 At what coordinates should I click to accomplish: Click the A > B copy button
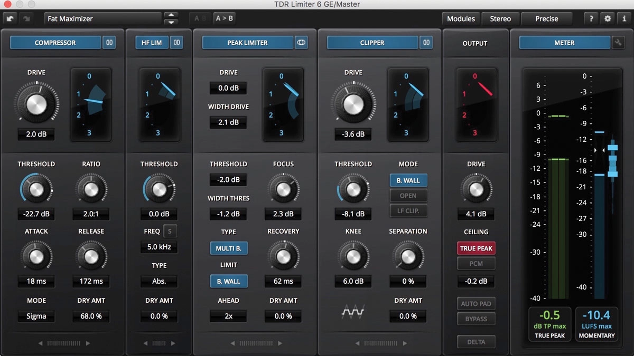(224, 18)
